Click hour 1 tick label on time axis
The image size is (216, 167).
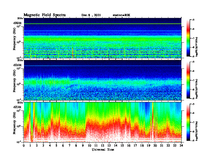click(x=30, y=145)
